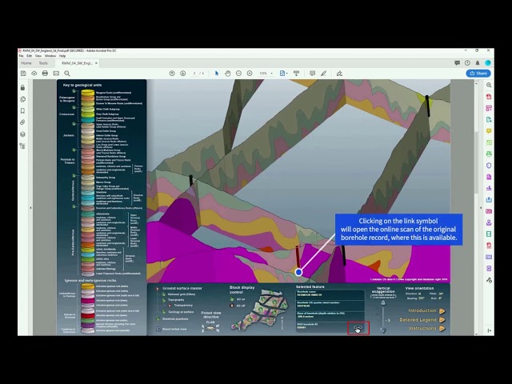Image resolution: width=512 pixels, height=384 pixels.
Task: Open the Edit menu
Action: tap(30, 56)
